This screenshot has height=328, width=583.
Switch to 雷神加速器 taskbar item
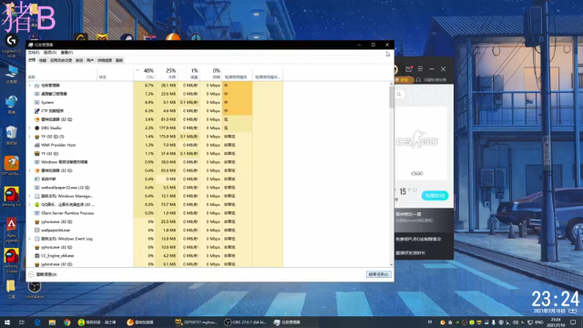140,323
